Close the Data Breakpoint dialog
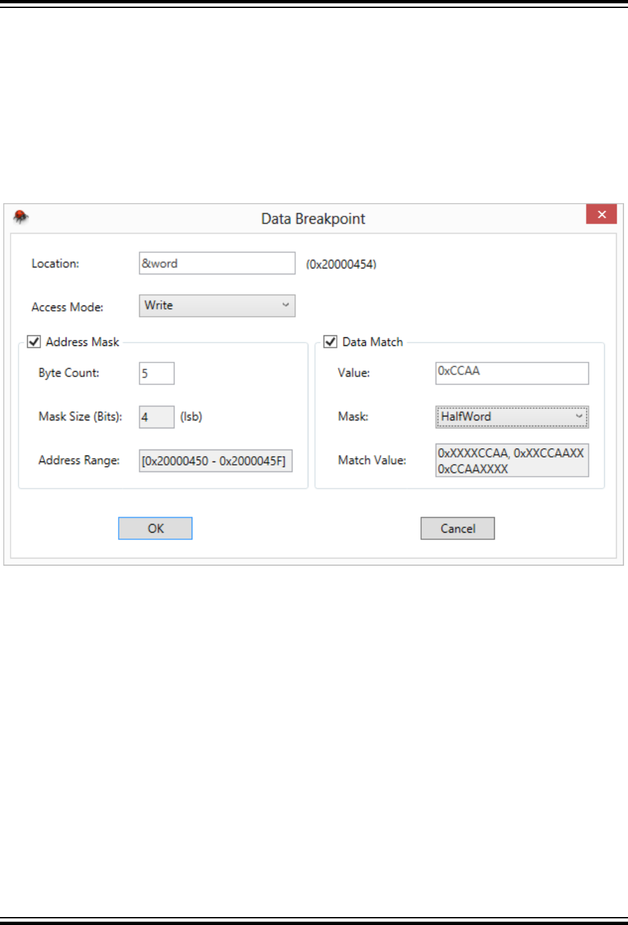Screen dimensions: 628x925 [601, 214]
